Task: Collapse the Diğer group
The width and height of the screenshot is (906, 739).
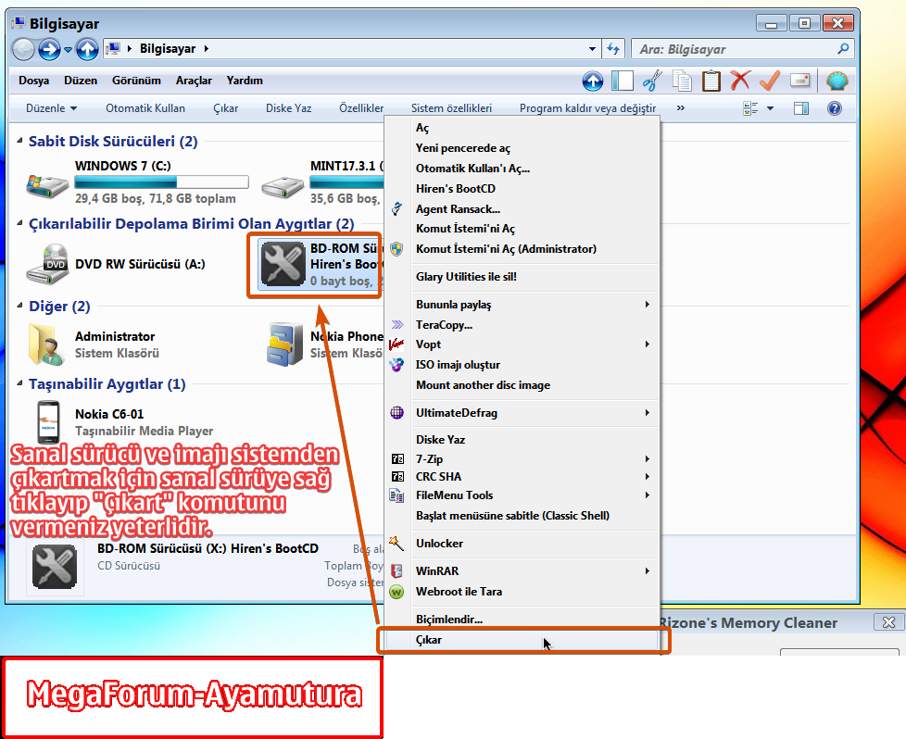Action: pos(19,305)
